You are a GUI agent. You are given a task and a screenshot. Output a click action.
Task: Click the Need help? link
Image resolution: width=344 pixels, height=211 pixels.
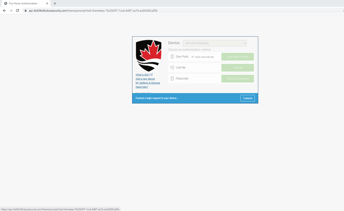(x=142, y=87)
